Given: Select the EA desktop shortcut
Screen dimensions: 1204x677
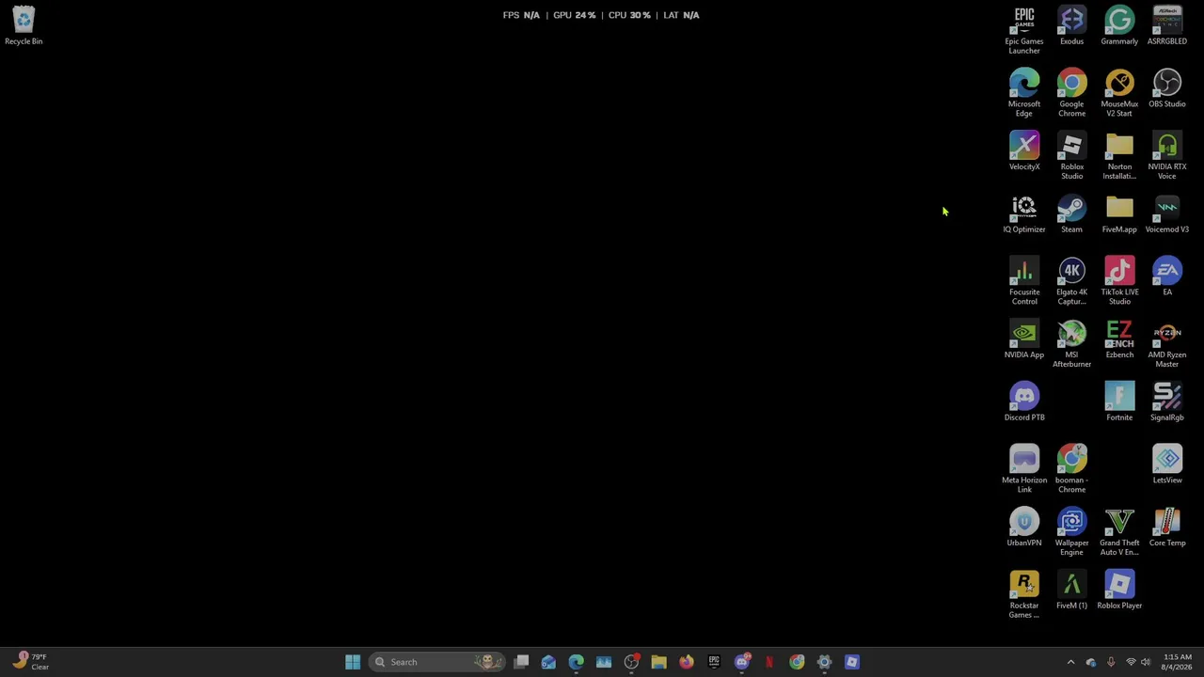Looking at the screenshot, I should click(x=1167, y=277).
